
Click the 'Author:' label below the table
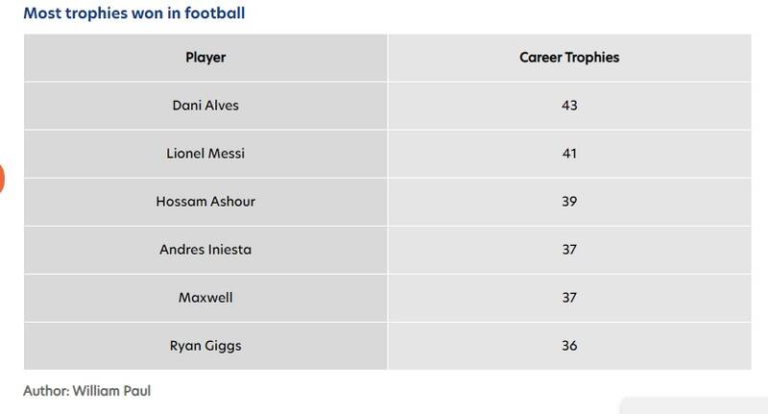pyautogui.click(x=45, y=392)
